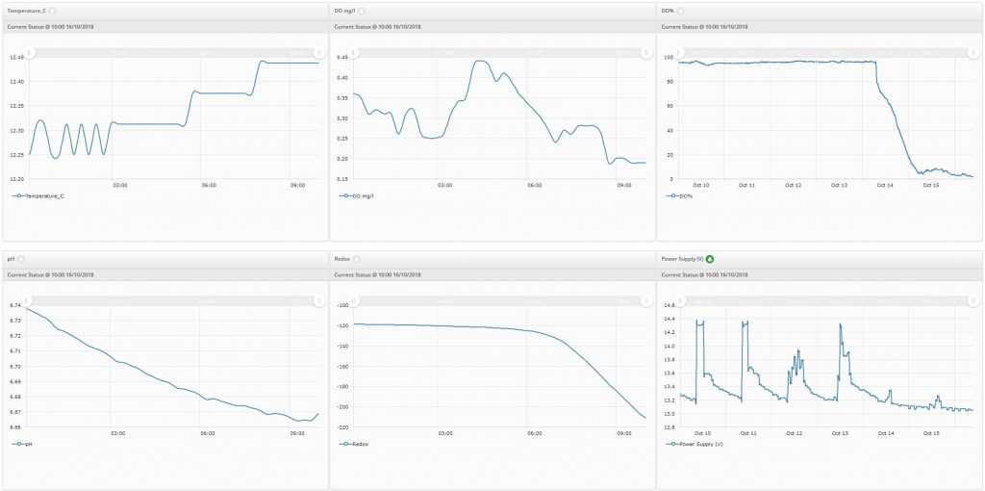Screen dimensions: 985x491
Task: Click the status circle beside DO% title
Action: 680,11
